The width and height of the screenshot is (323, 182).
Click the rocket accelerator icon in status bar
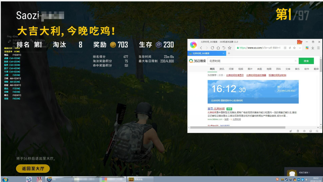click(x=291, y=131)
